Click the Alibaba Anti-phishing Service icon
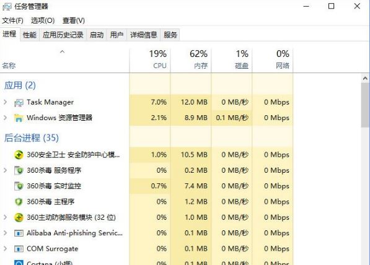The height and width of the screenshot is (265, 370). pos(19,233)
